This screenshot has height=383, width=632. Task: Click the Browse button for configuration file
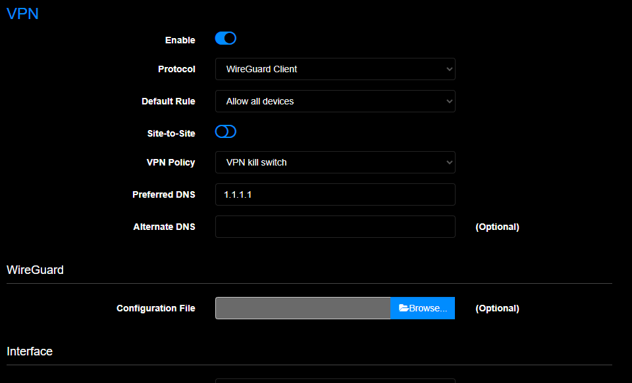coord(423,308)
